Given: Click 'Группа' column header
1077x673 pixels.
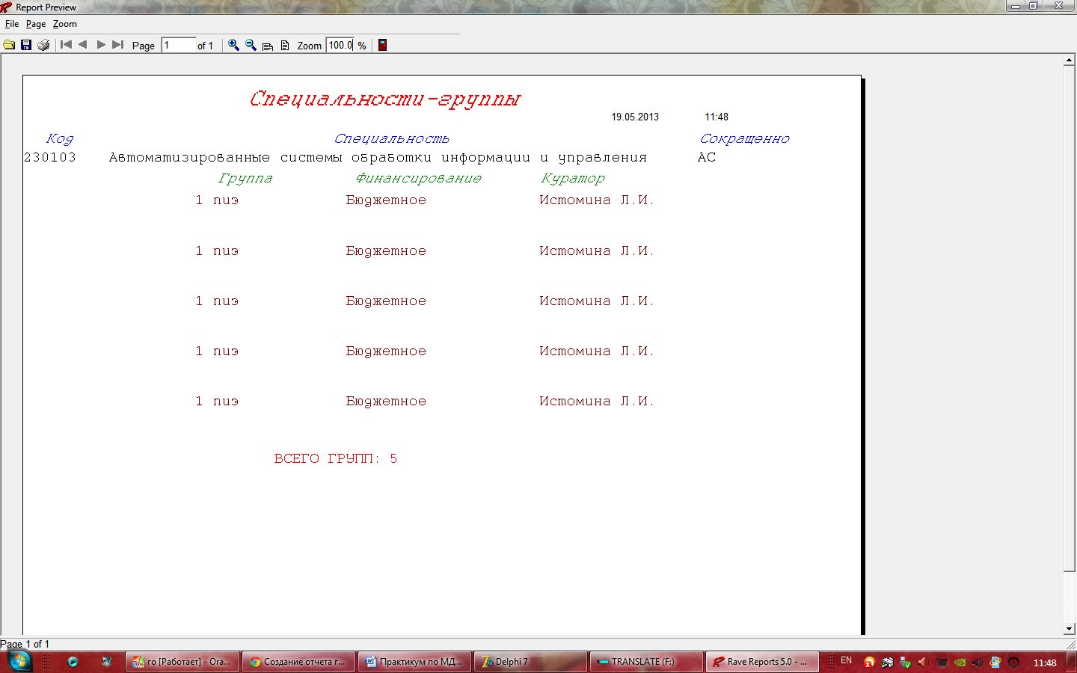Looking at the screenshot, I should pos(245,178).
